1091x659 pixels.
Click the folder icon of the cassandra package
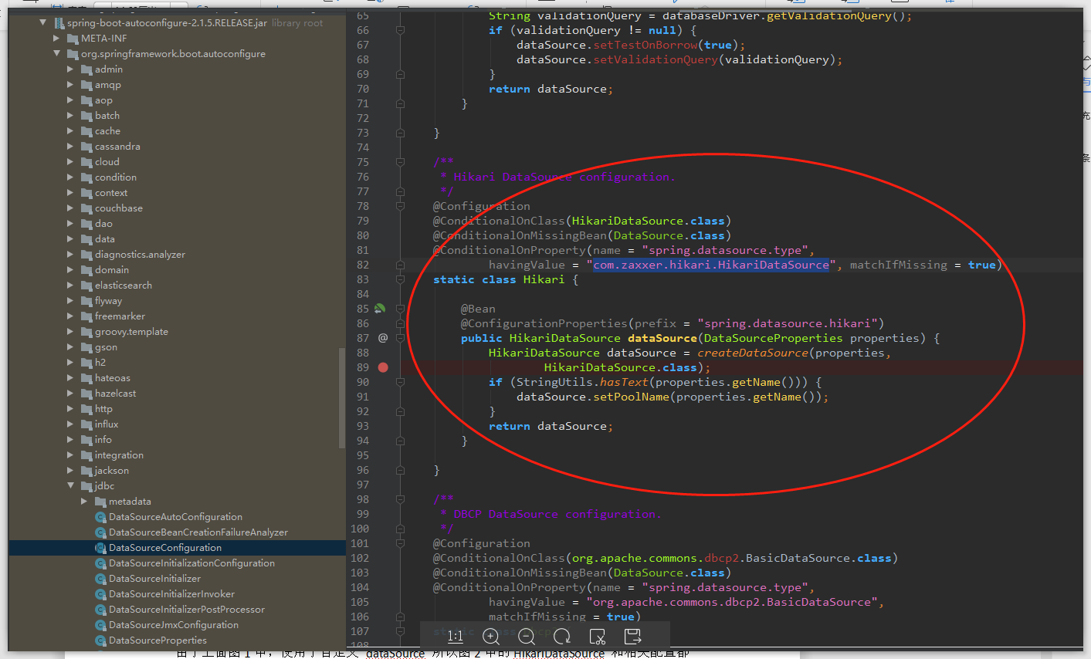click(x=86, y=147)
